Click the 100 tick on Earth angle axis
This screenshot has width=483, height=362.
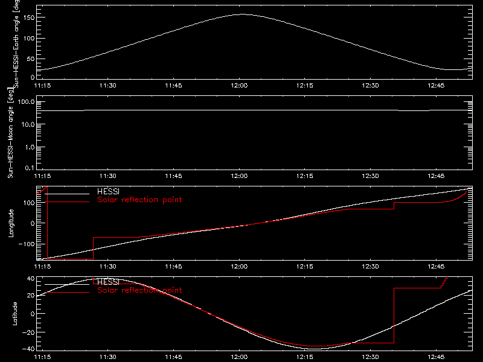pyautogui.click(x=30, y=38)
